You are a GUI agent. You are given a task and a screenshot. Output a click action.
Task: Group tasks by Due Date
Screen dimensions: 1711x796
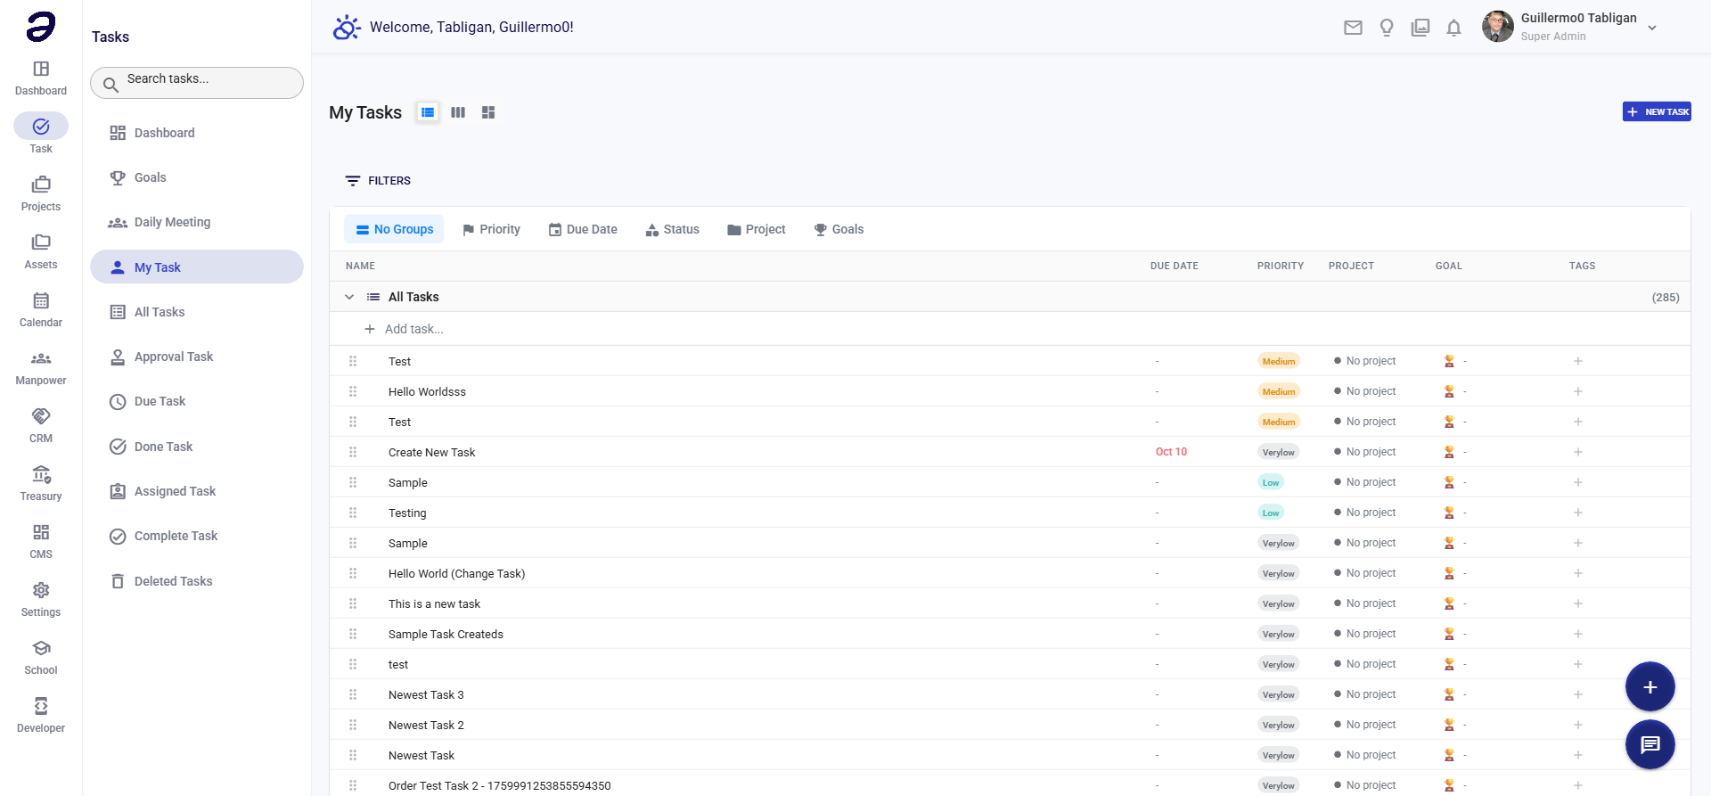pyautogui.click(x=583, y=229)
